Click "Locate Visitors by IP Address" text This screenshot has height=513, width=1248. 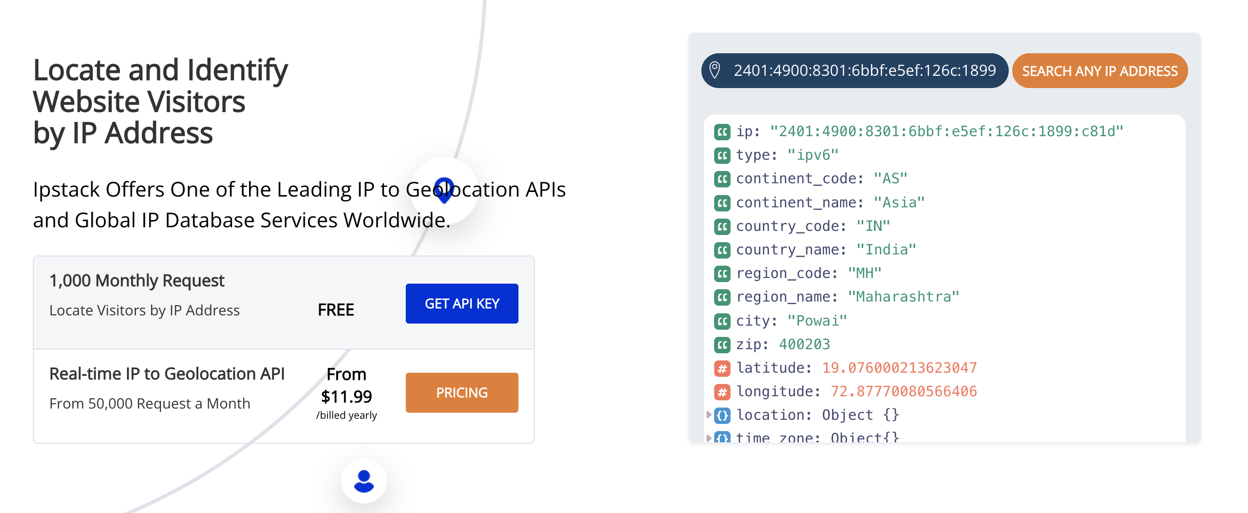(x=144, y=310)
